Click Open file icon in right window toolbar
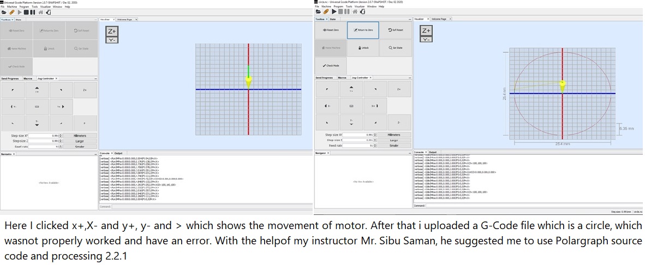This screenshot has width=645, height=265. click(x=318, y=11)
